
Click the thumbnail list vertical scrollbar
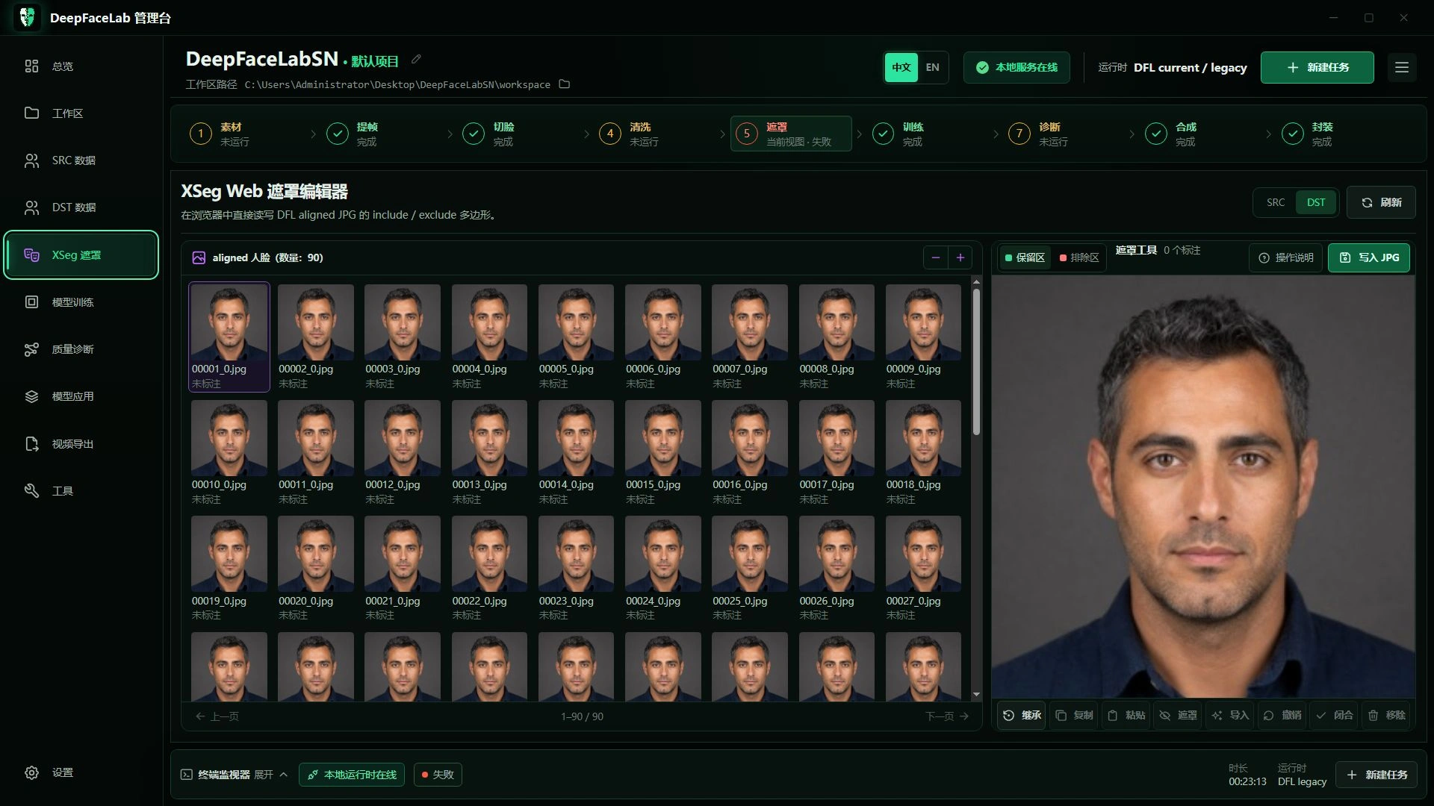pos(976,362)
